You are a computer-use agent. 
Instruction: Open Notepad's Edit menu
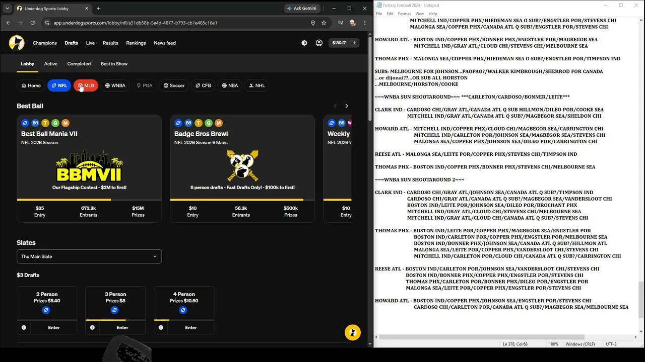pos(390,14)
